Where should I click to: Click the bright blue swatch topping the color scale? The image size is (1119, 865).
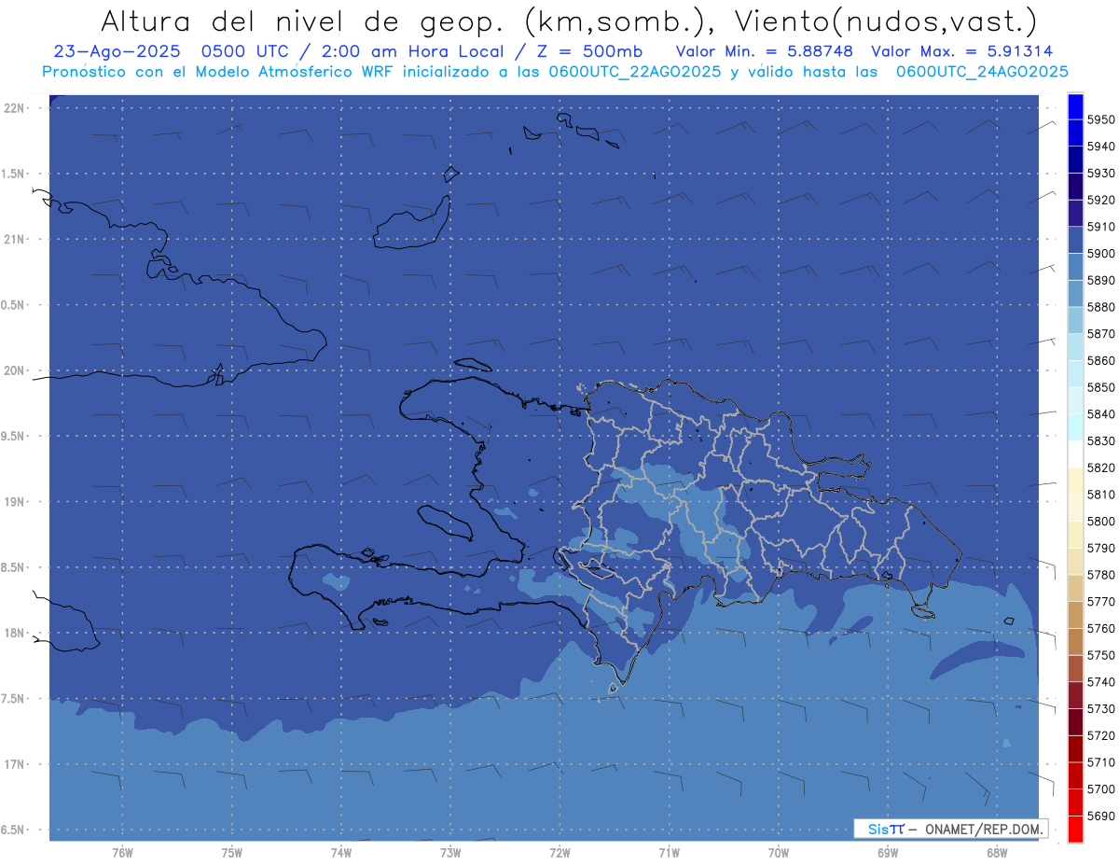pos(1075,105)
